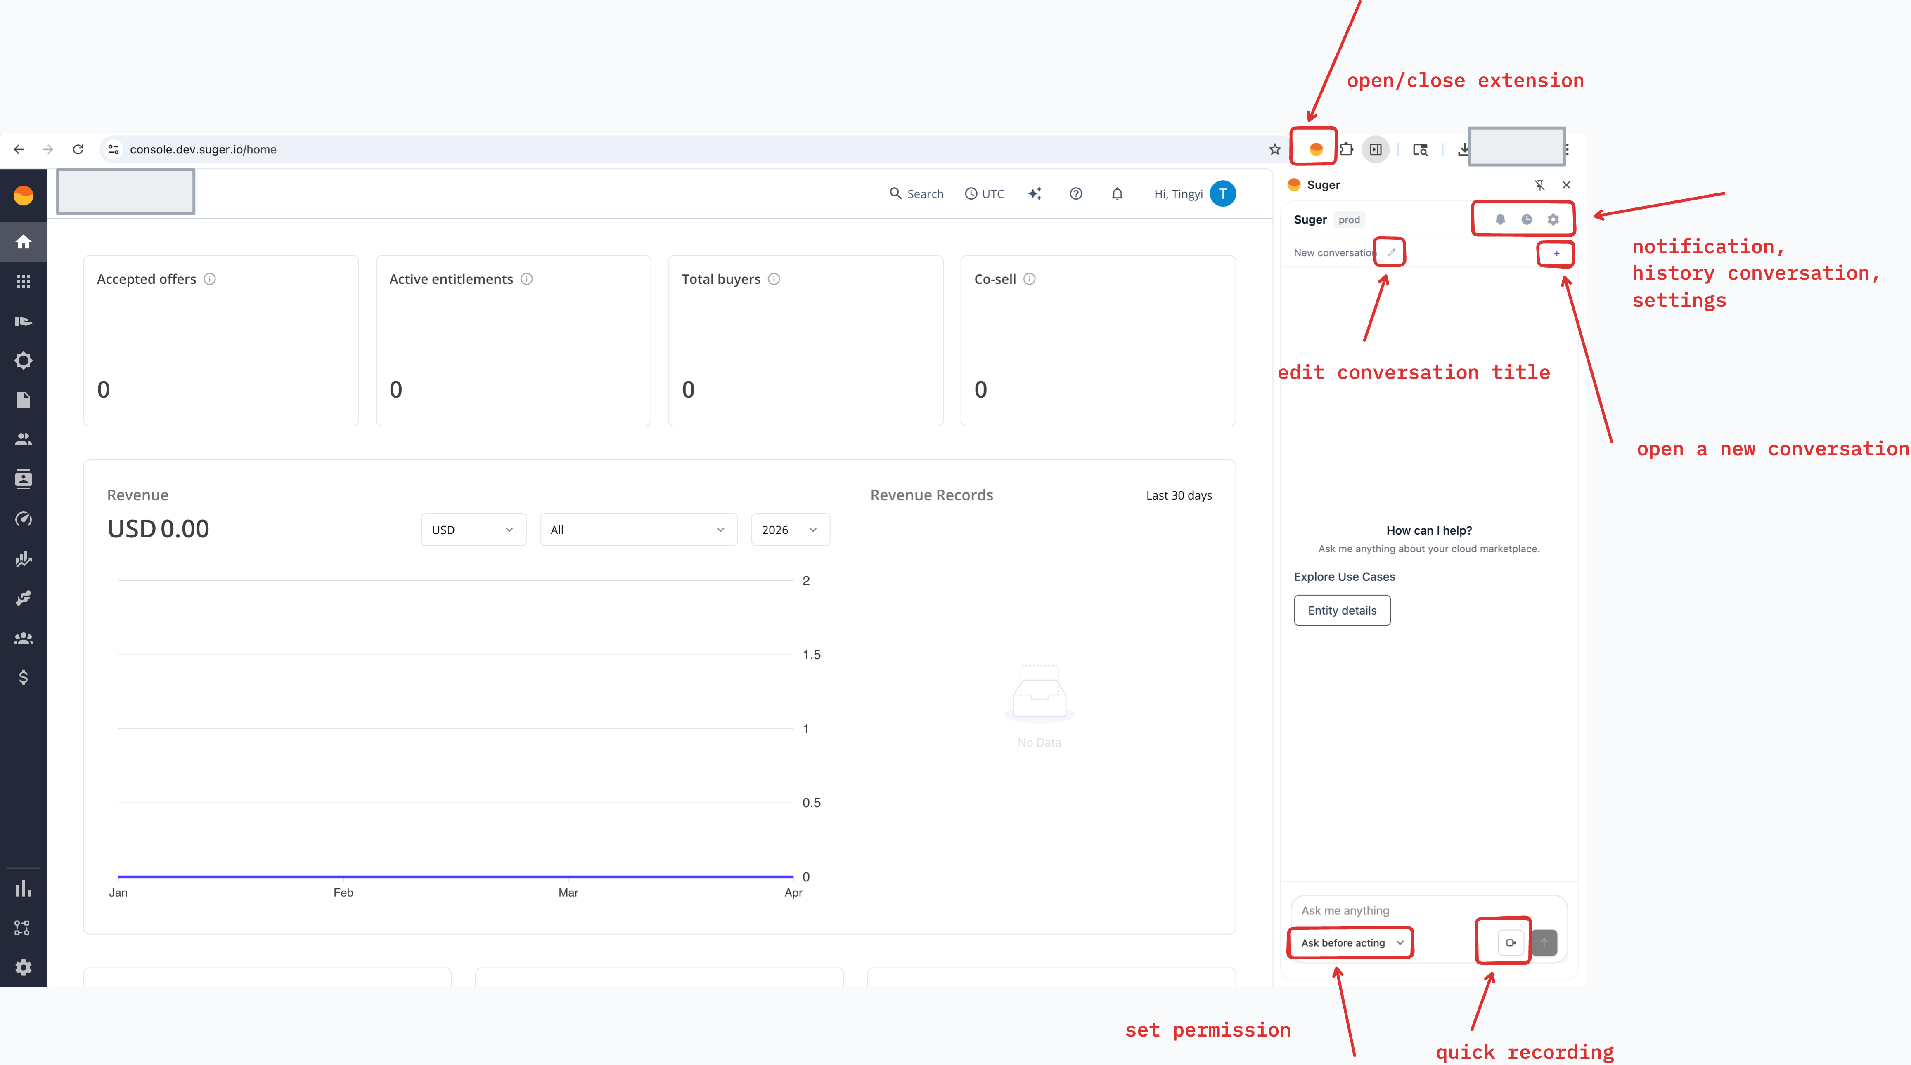Click the AI sparkle icon in header
Image resolution: width=1911 pixels, height=1065 pixels.
(1035, 193)
